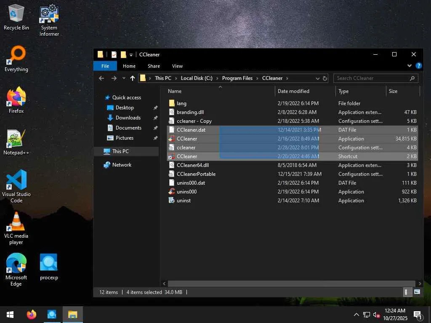Open the Share ribbon tab
The width and height of the screenshot is (431, 323).
[x=154, y=66]
